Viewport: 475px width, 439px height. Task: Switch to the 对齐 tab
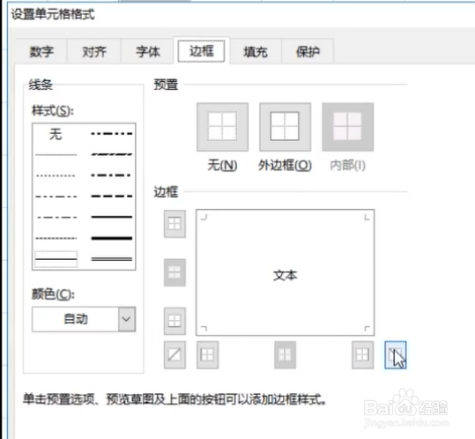click(x=94, y=51)
